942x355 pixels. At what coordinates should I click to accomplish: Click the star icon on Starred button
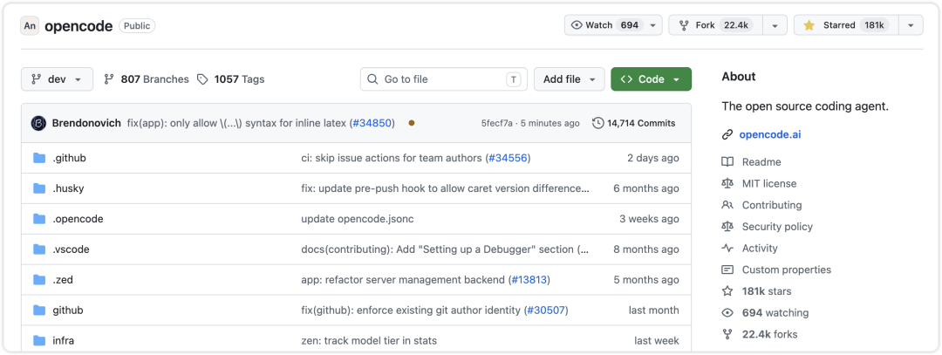click(809, 25)
